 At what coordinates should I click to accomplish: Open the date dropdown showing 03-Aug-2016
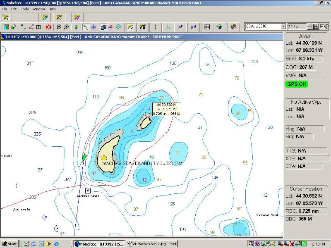point(283,26)
